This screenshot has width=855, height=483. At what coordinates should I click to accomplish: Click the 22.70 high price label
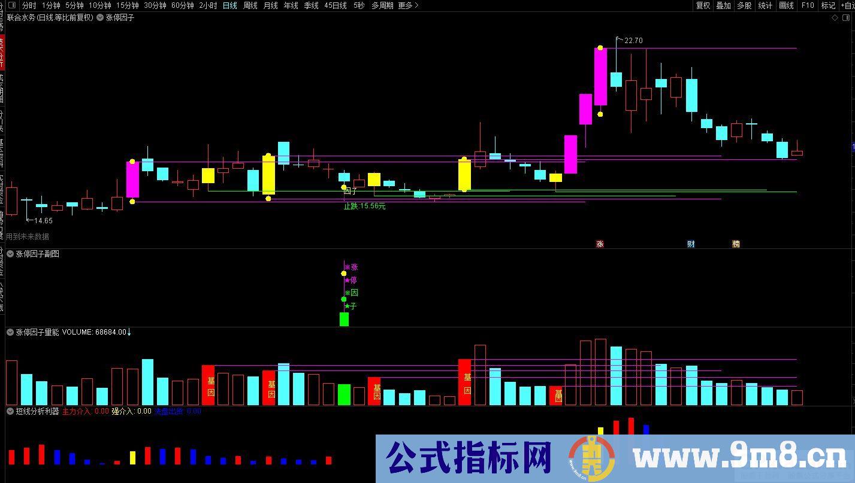(633, 41)
